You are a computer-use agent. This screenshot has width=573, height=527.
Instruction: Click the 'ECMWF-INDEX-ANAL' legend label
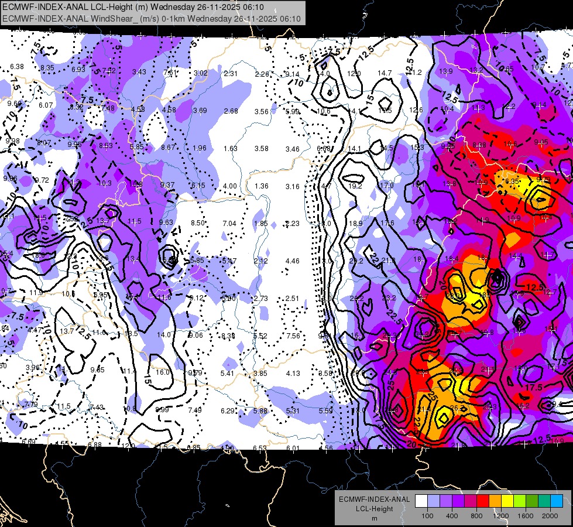374,499
